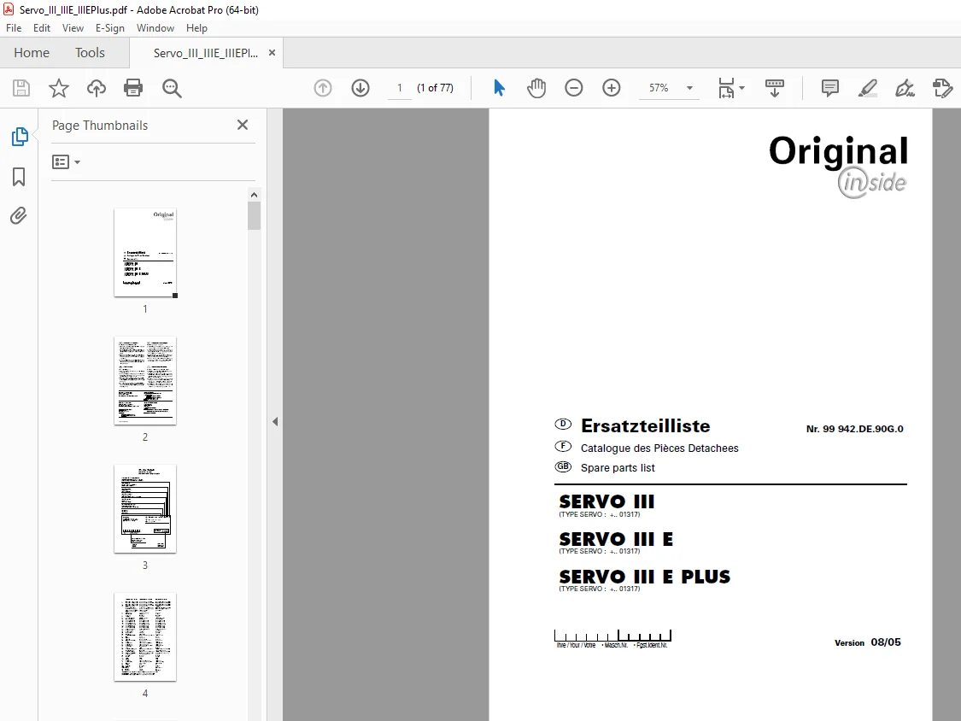This screenshot has width=961, height=721.
Task: Click 'Catalogue des Pièces Detachees' text
Action: (x=659, y=448)
